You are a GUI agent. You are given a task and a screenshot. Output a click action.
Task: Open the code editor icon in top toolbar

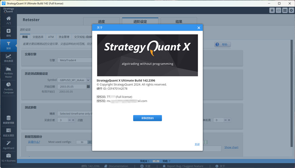click(x=278, y=11)
